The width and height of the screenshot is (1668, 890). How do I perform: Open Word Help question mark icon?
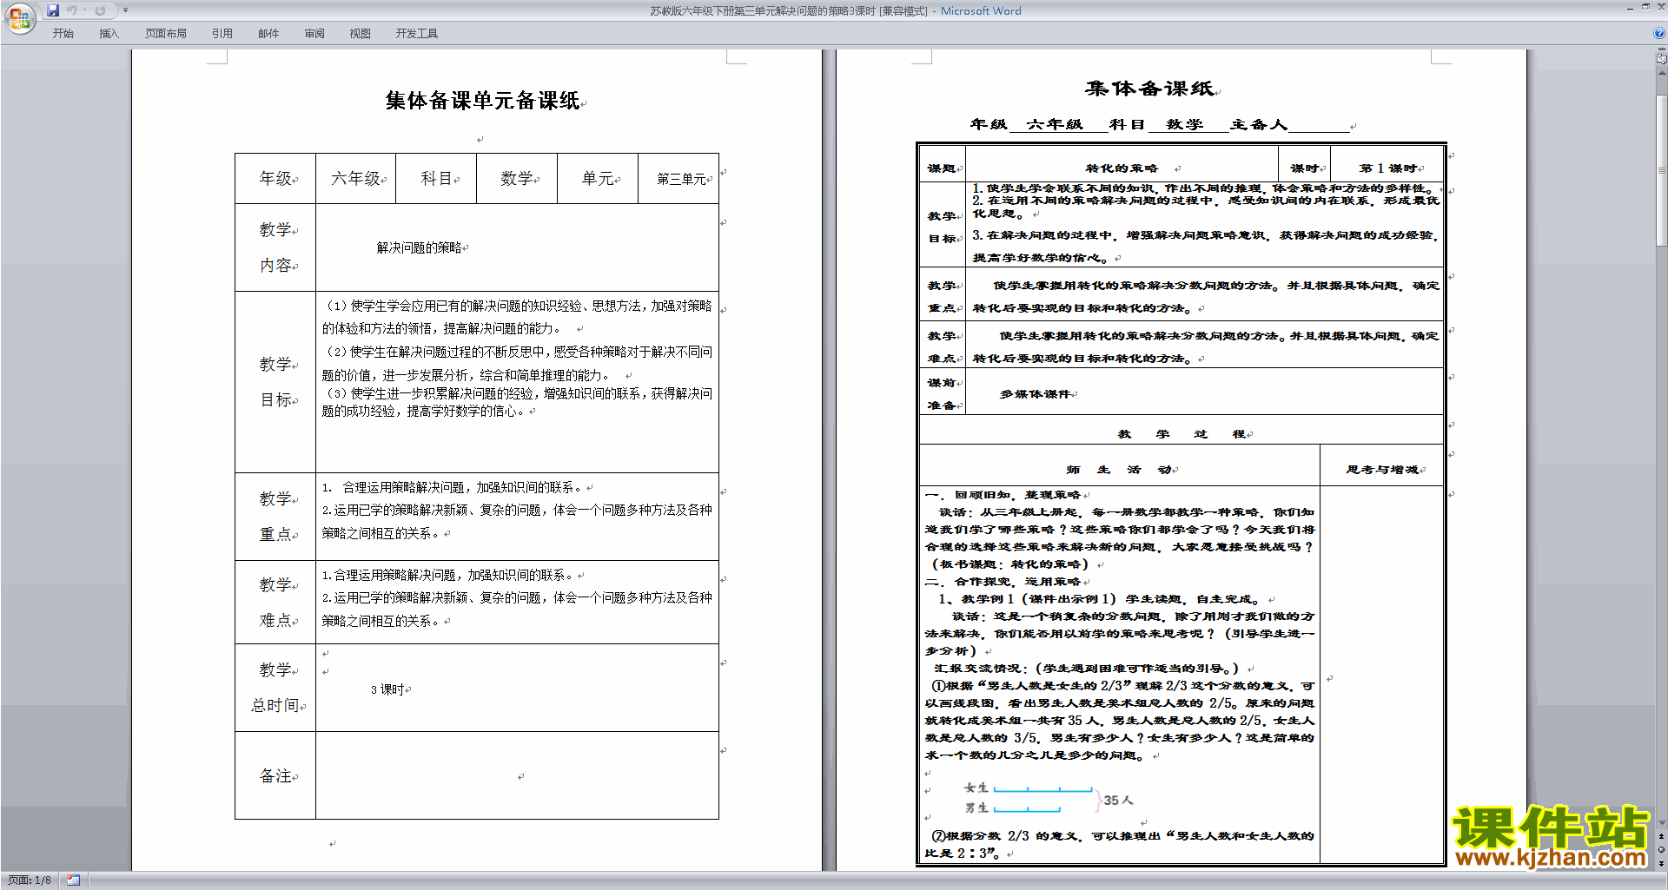1658,34
